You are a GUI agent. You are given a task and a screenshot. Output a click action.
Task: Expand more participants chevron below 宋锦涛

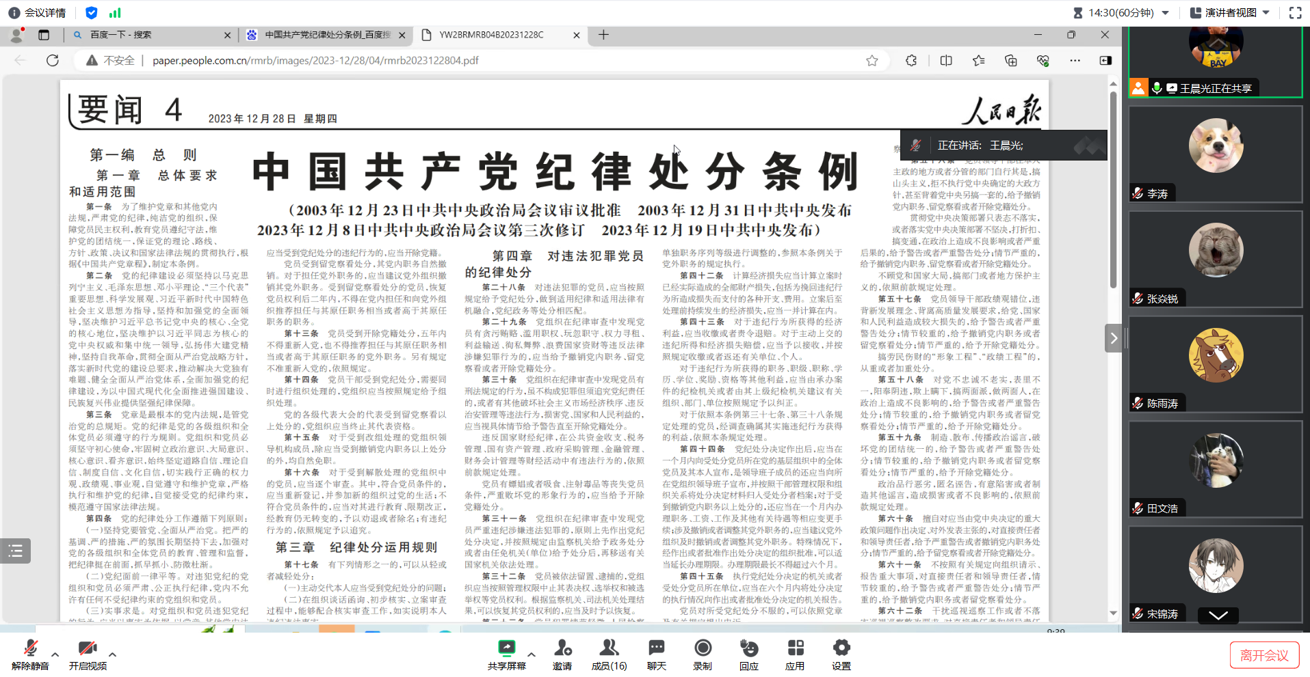click(1218, 616)
